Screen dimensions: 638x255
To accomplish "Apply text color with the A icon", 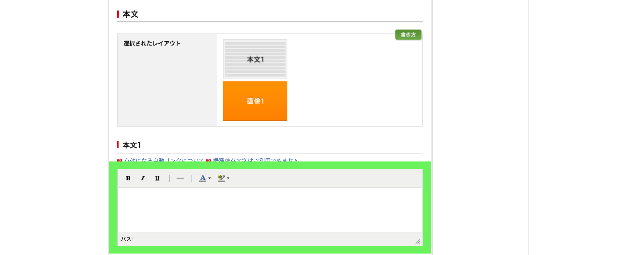I will pyautogui.click(x=202, y=178).
